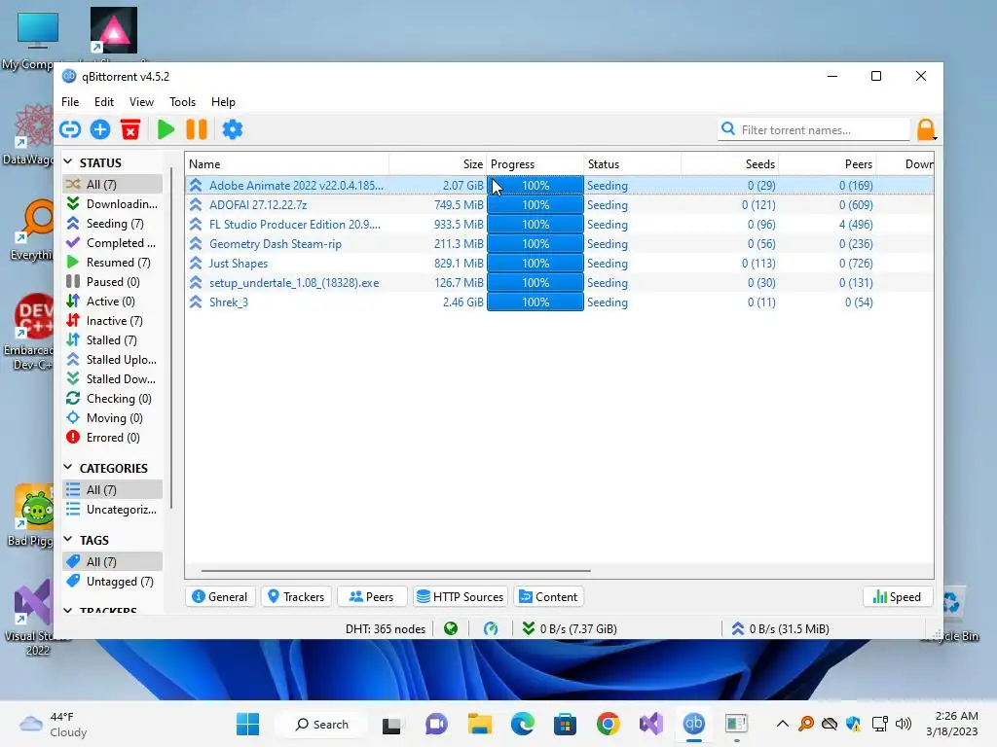The height and width of the screenshot is (747, 997).
Task: Click download speed 0 B/s (7.37 GiB)
Action: tap(570, 629)
